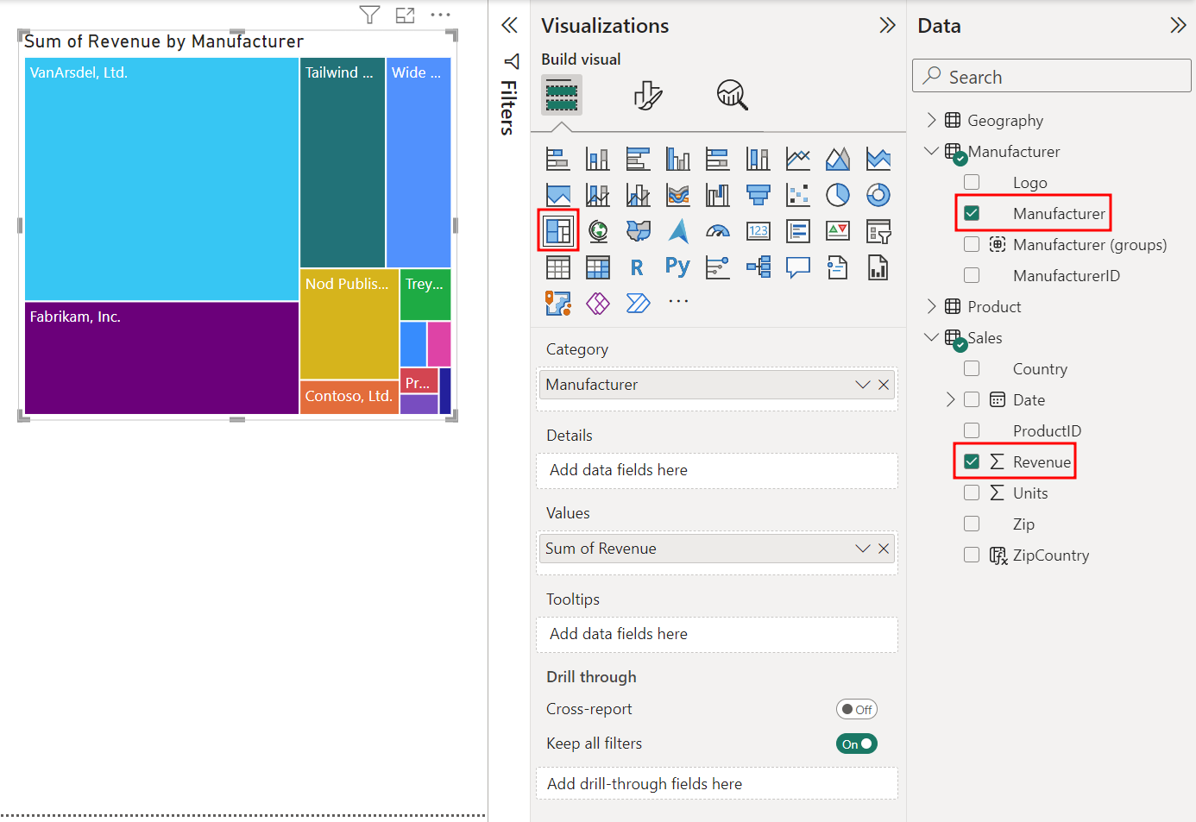Insert the Q&A speech bubble visual
The width and height of the screenshot is (1196, 822).
(x=798, y=267)
